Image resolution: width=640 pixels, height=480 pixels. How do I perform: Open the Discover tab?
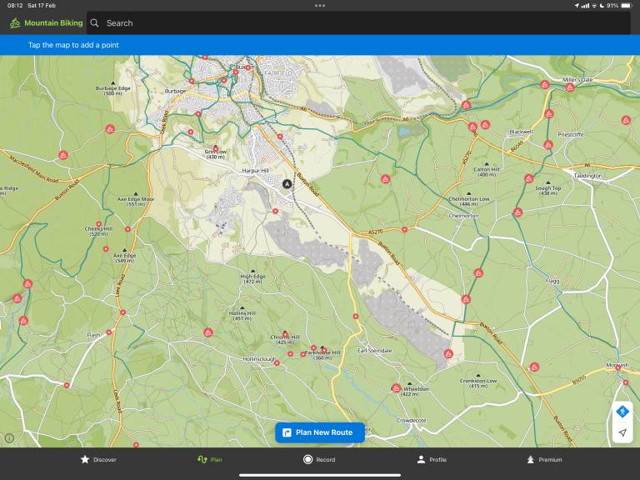tap(98, 459)
